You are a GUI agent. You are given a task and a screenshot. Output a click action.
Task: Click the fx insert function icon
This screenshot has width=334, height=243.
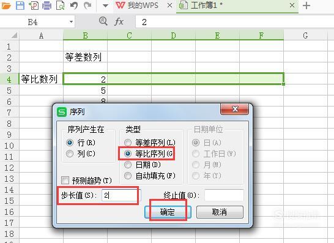click(x=119, y=21)
